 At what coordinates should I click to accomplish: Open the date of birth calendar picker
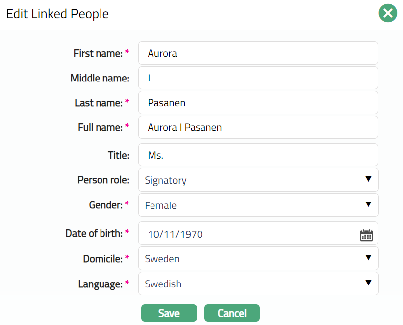[x=366, y=235]
